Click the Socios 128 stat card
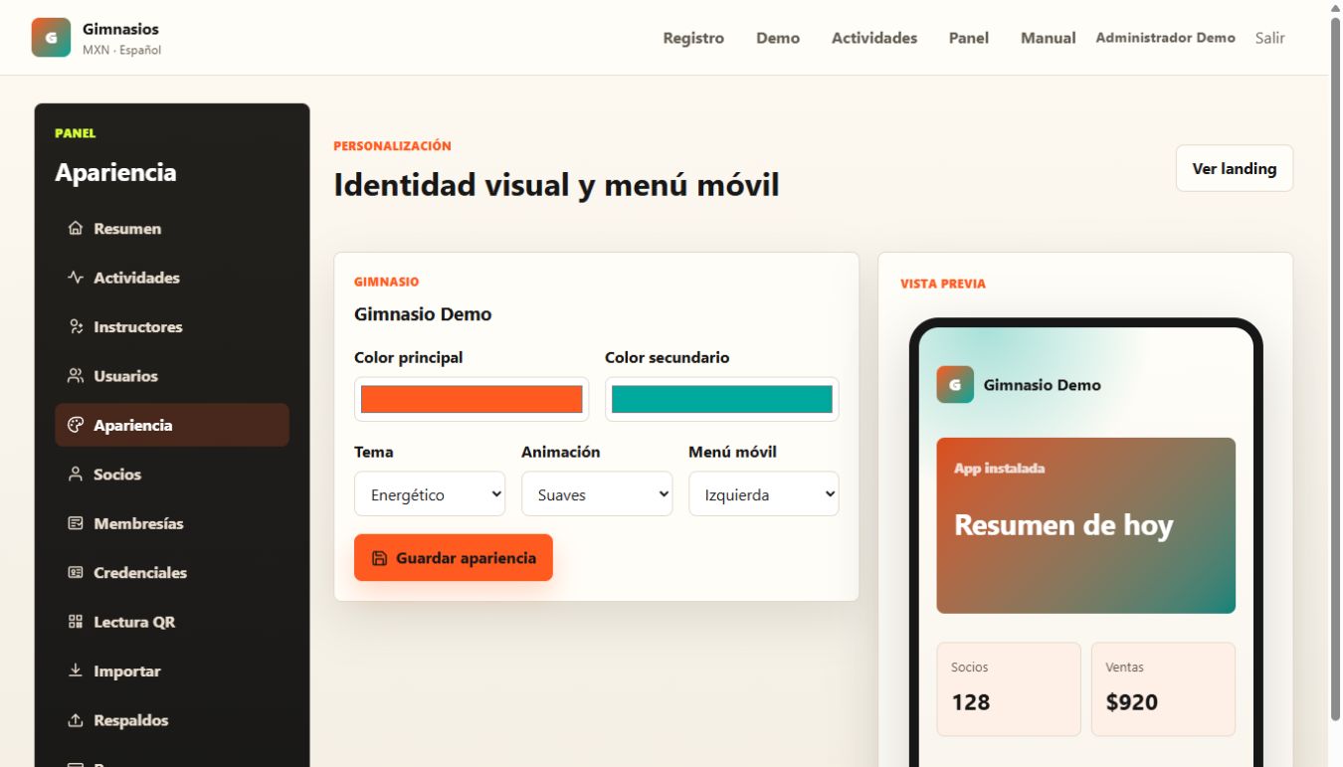The width and height of the screenshot is (1343, 767). coord(1009,689)
